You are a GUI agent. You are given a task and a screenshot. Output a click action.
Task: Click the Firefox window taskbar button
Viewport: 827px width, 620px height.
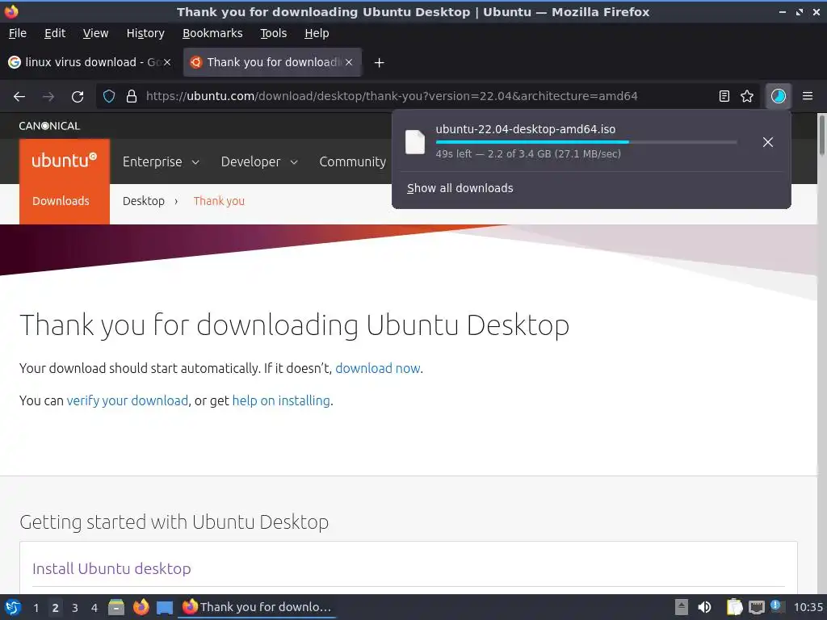(257, 607)
